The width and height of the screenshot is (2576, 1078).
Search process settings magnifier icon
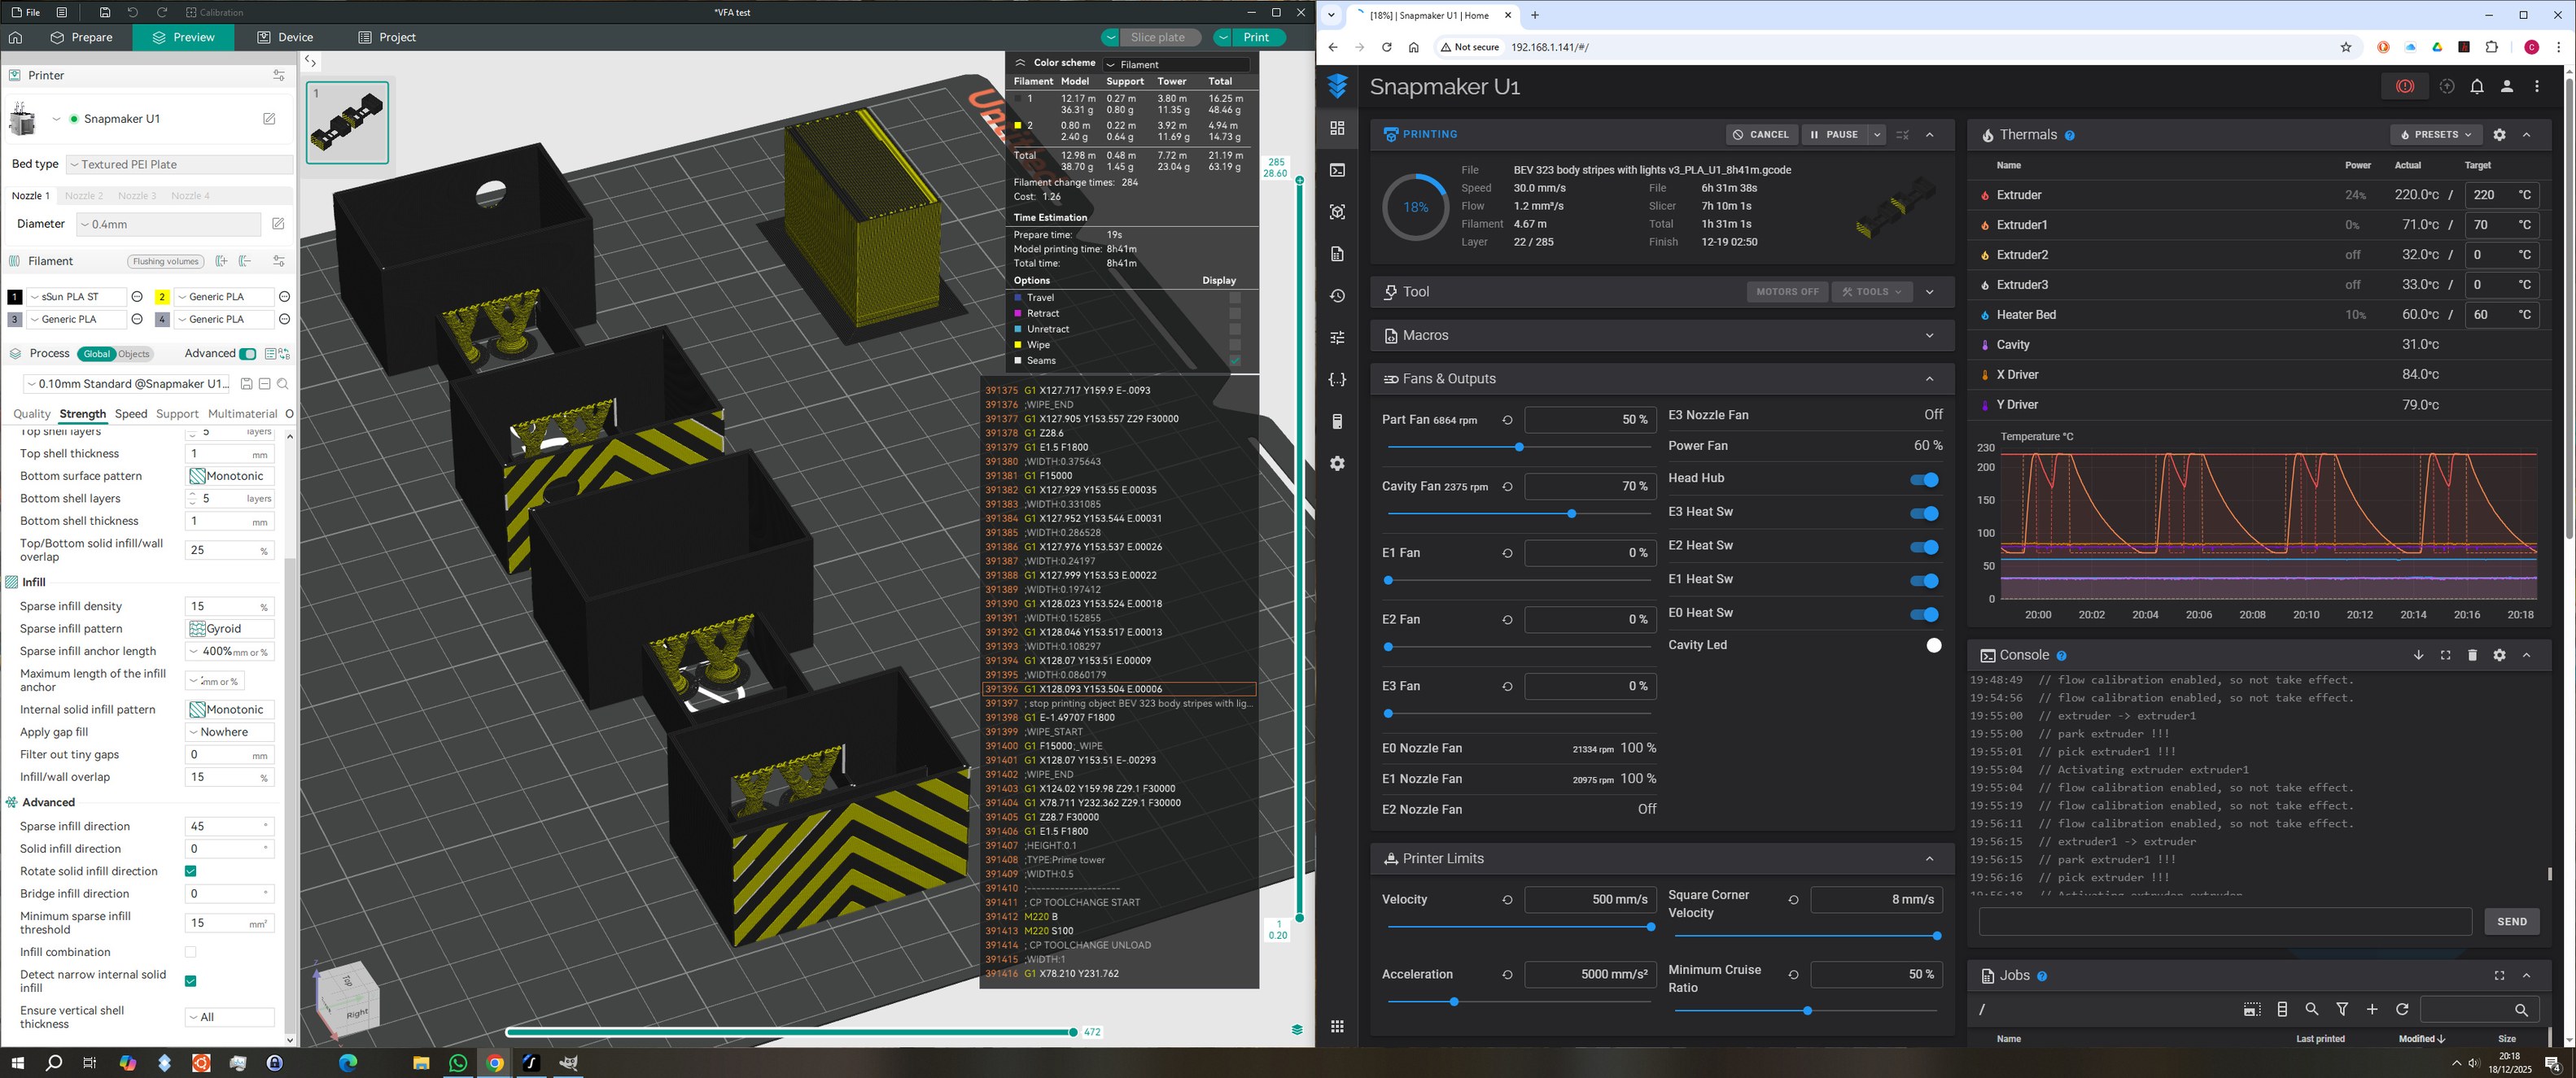pos(283,384)
